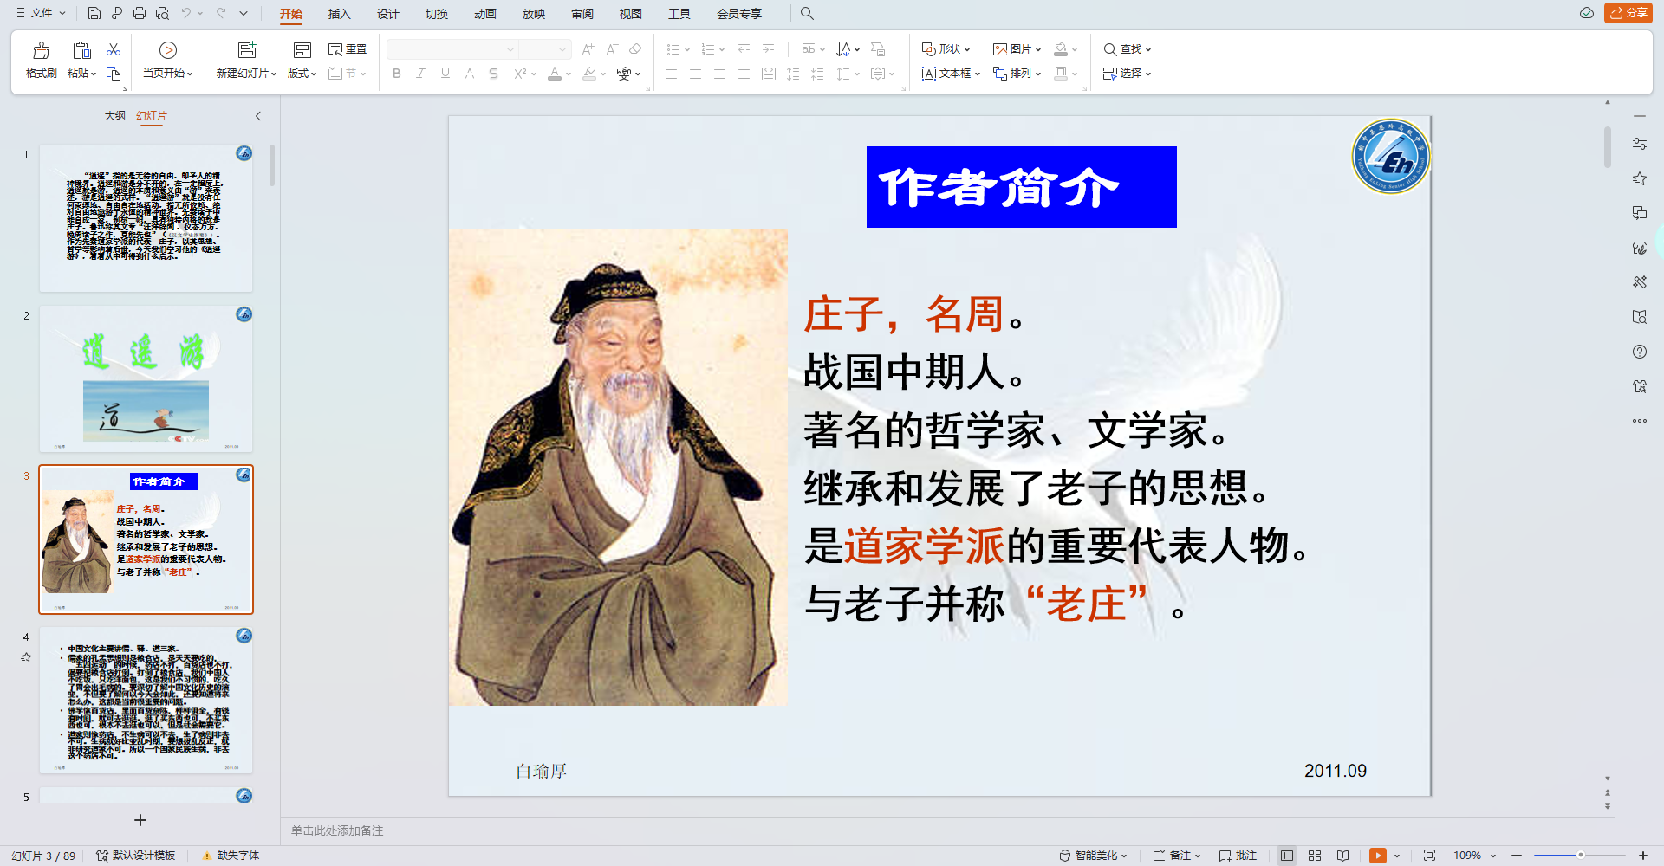Switch to the 大纲 outline tab
This screenshot has width=1664, height=866.
point(115,116)
